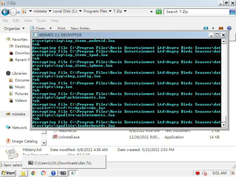This screenshot has height=177, width=236.
Task: Open the recent pages dropdown beside forward arrow
Action: (x=19, y=12)
